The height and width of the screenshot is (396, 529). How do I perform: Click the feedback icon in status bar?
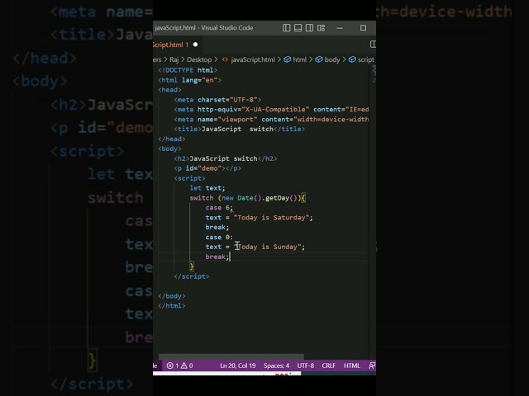(372, 365)
